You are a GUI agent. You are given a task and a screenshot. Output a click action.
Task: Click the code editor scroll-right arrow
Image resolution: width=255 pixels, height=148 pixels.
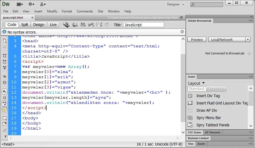click(x=177, y=138)
